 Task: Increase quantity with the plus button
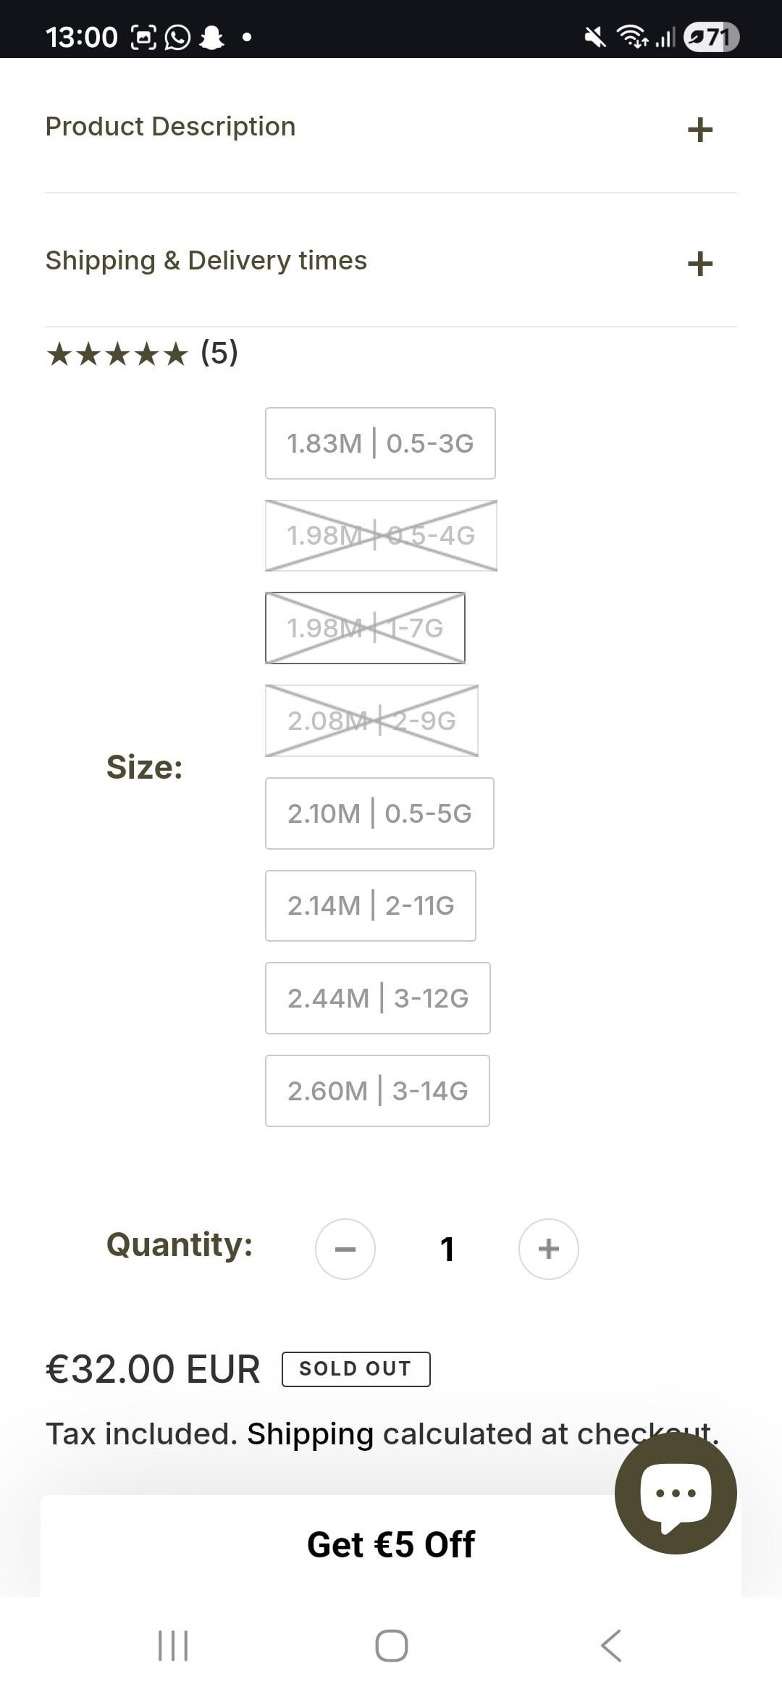tap(548, 1249)
